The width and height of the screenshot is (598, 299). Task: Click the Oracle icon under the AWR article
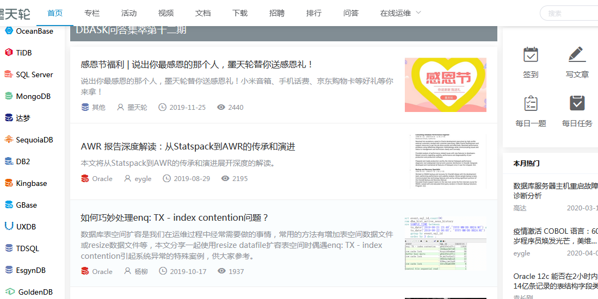(x=85, y=178)
